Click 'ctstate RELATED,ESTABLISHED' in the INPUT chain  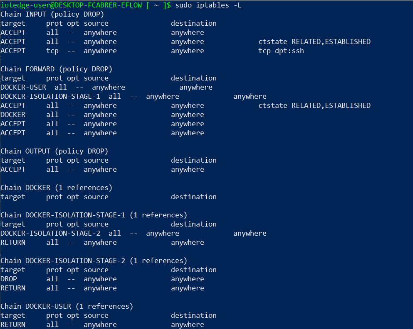point(314,41)
